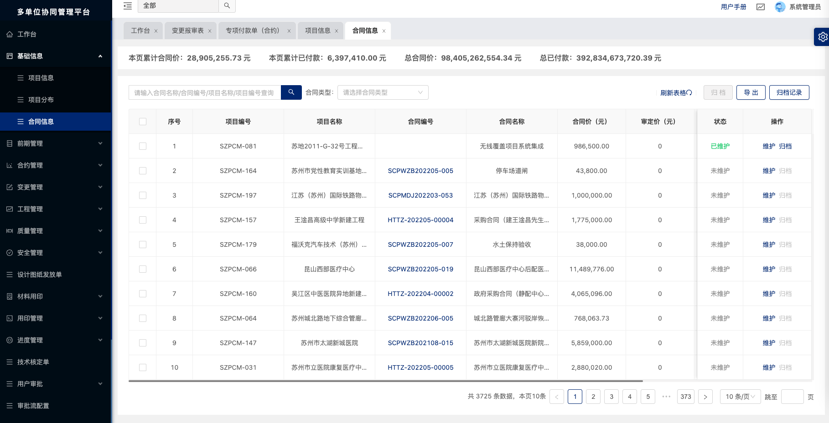Click the 工程管理 sidebar icon
Viewport: 829px width, 423px height.
pos(10,209)
